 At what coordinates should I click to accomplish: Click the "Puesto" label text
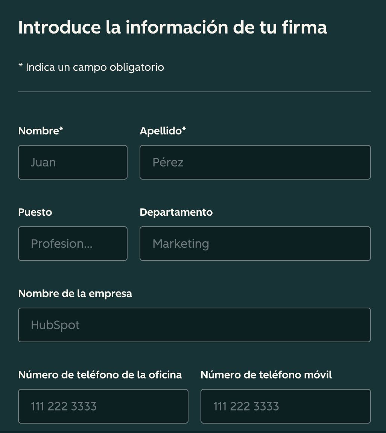point(35,212)
